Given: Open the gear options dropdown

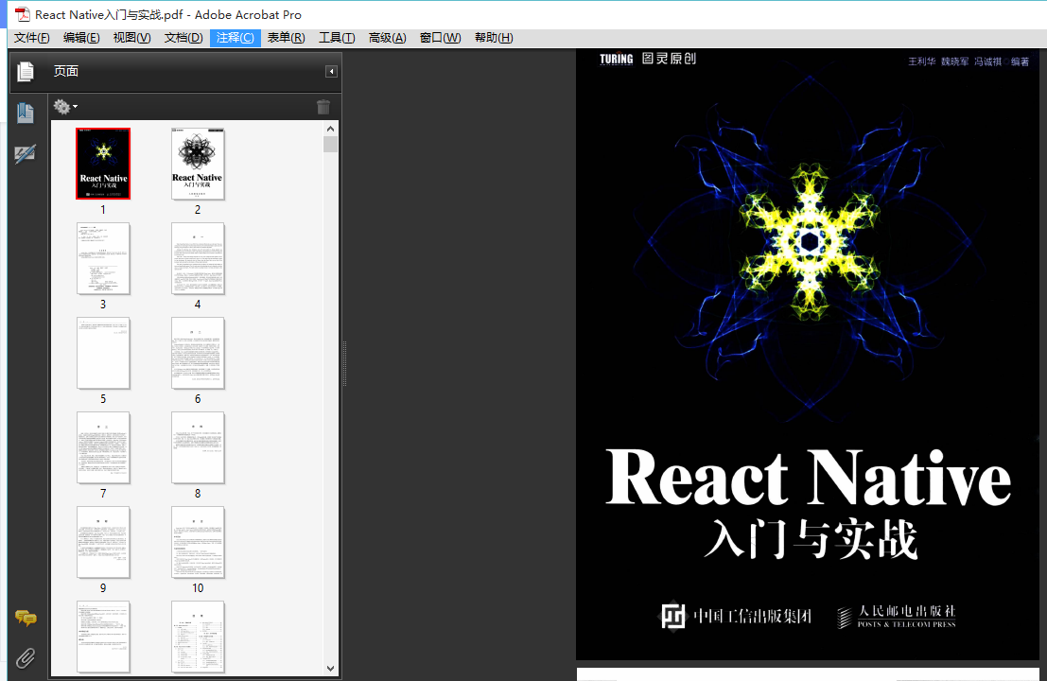Looking at the screenshot, I should point(65,107).
